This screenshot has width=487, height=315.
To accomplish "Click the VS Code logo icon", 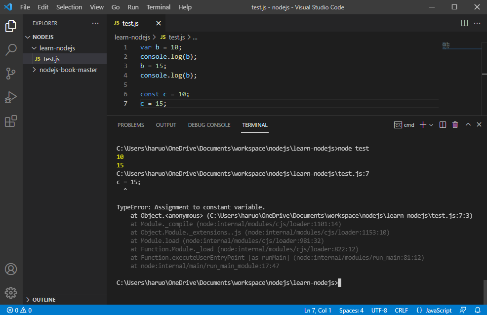I will 8,7.
